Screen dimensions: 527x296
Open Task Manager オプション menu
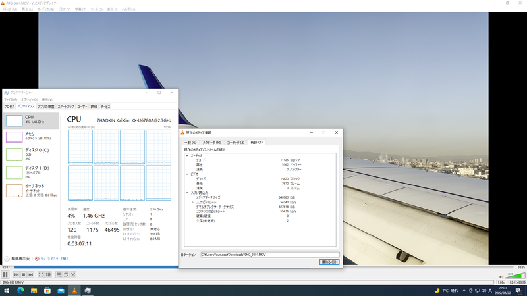coord(30,100)
